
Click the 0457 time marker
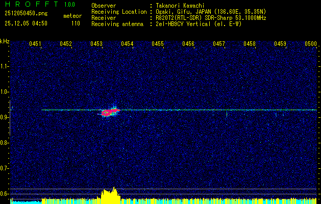click(219, 44)
